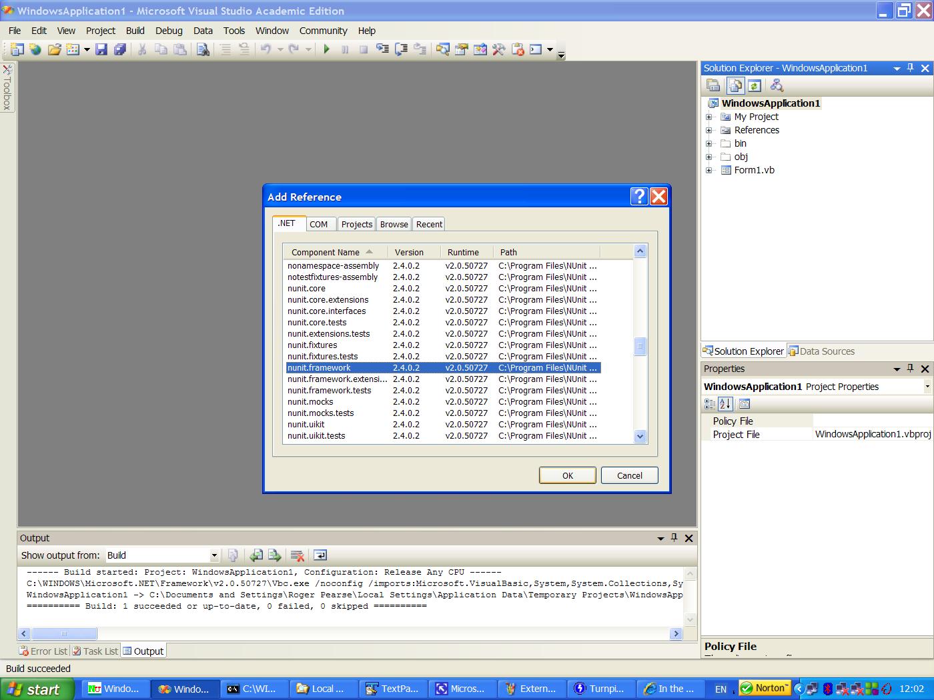Click Go to Previous Message output icon
This screenshot has height=700, width=934.
tap(256, 555)
